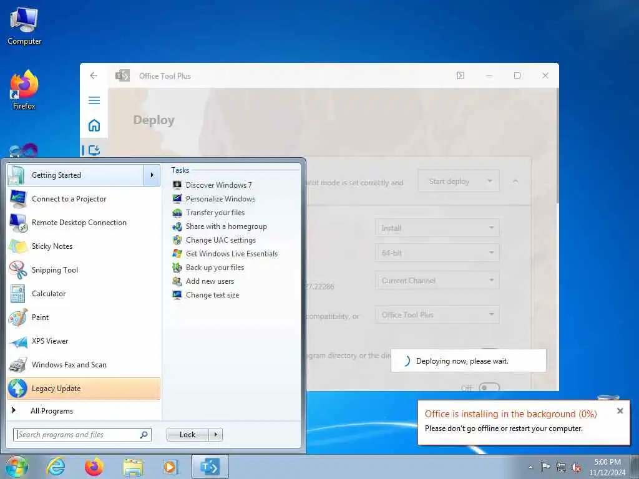Show hidden tray icons arrow

(x=530, y=467)
